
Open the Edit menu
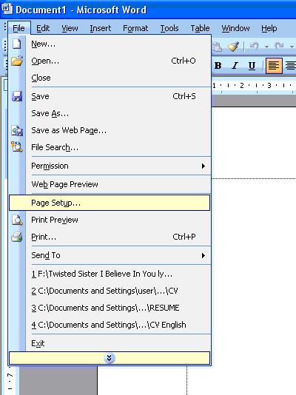pyautogui.click(x=43, y=28)
